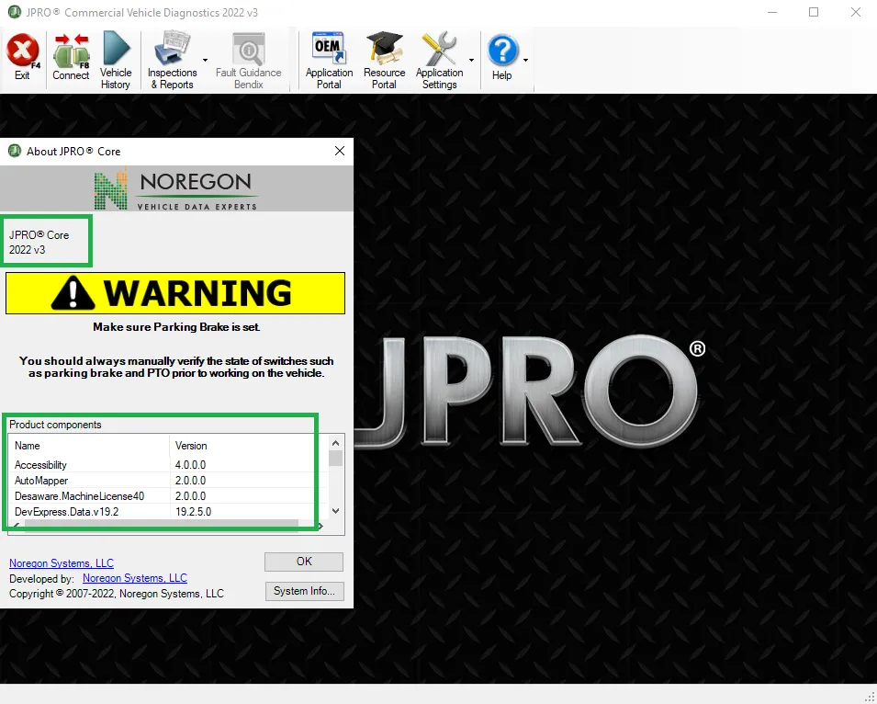Click version 4.0.0.0 cell
This screenshot has height=704, width=877.
[190, 464]
